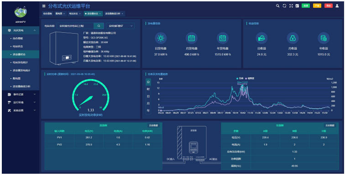Click the monthly income money bag icon

click(x=293, y=38)
